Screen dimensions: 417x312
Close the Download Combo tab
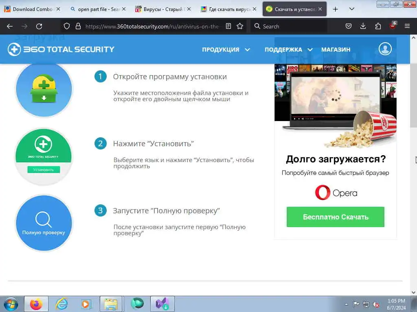coord(58,9)
